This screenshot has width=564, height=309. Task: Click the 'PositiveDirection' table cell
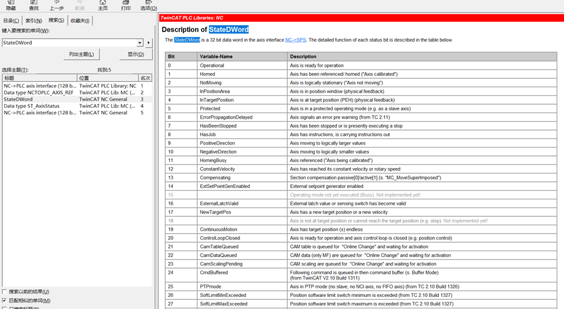pos(243,143)
